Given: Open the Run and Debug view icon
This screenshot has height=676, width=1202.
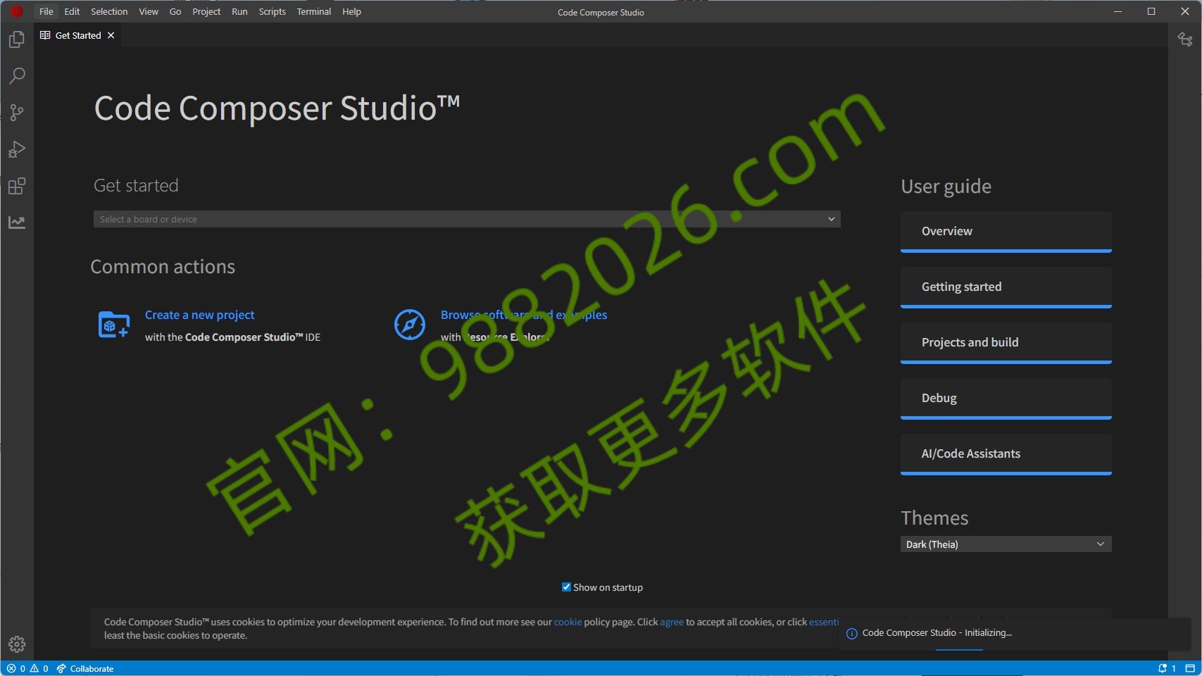Looking at the screenshot, I should (17, 149).
